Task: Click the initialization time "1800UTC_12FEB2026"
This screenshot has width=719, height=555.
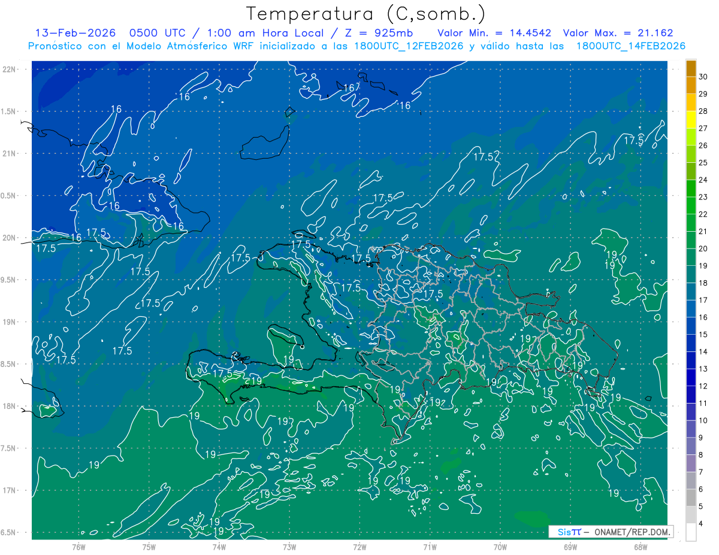Action: click(409, 46)
